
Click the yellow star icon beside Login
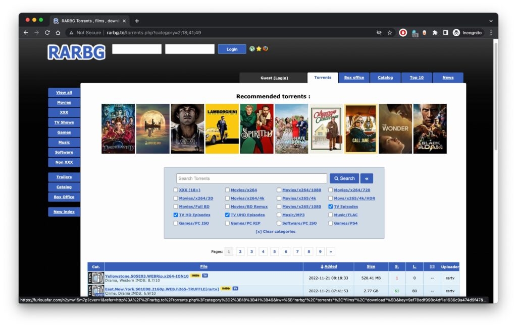pyautogui.click(x=259, y=49)
